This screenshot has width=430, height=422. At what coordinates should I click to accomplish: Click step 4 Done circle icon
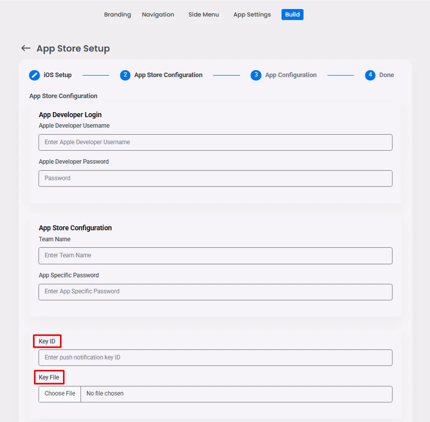370,75
